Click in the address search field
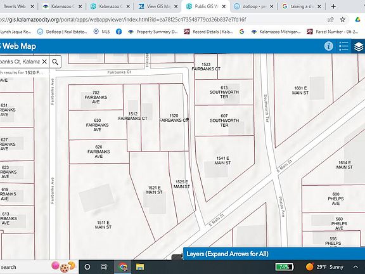This screenshot has width=365, height=274. tap(20, 62)
